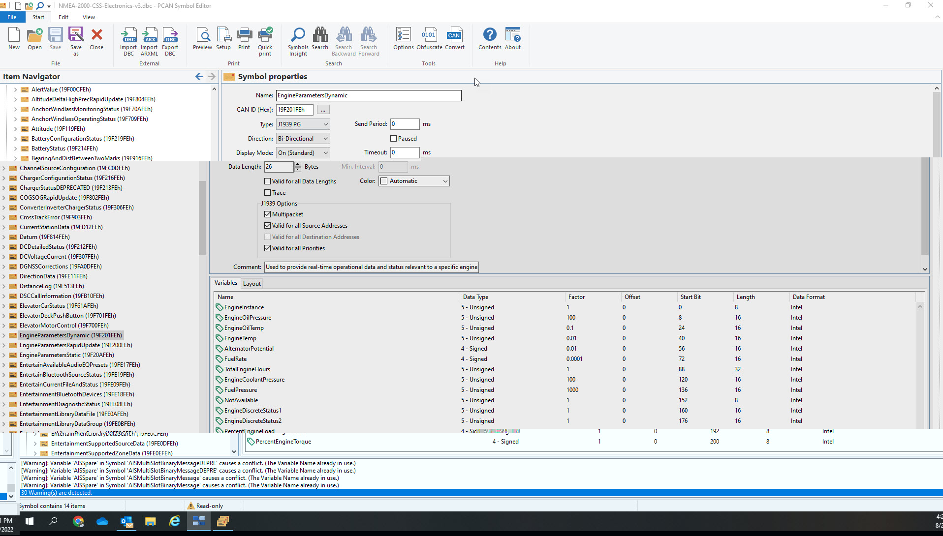
Task: Open the Display Mode dropdown
Action: click(x=303, y=153)
